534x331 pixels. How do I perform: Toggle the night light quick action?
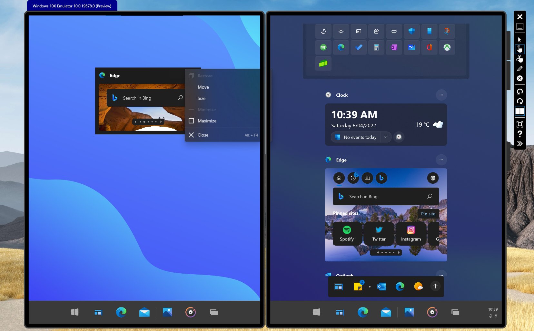[323, 31]
